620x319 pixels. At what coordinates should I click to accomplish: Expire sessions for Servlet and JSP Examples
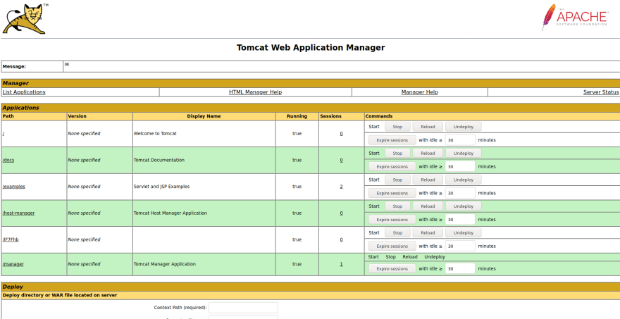392,193
